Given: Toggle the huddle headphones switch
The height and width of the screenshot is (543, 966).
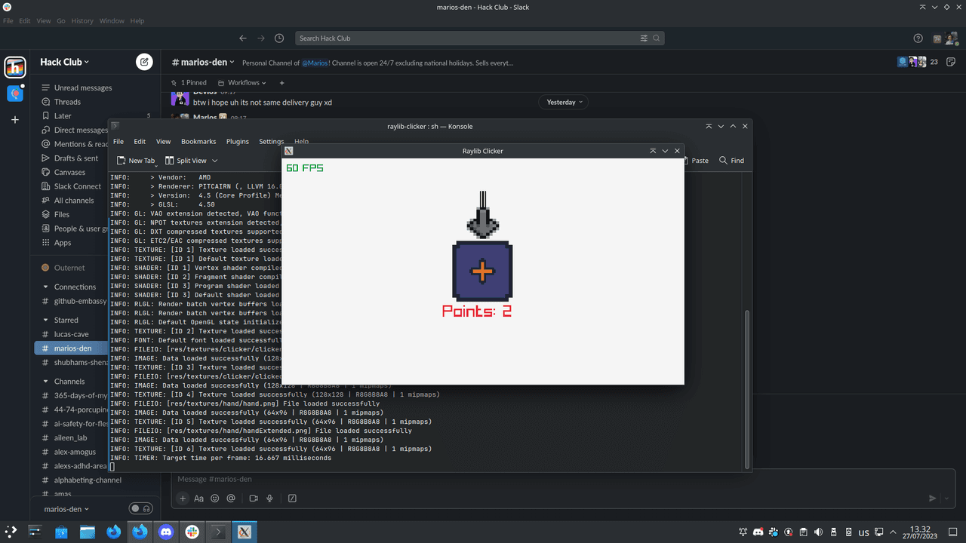Looking at the screenshot, I should tap(140, 509).
